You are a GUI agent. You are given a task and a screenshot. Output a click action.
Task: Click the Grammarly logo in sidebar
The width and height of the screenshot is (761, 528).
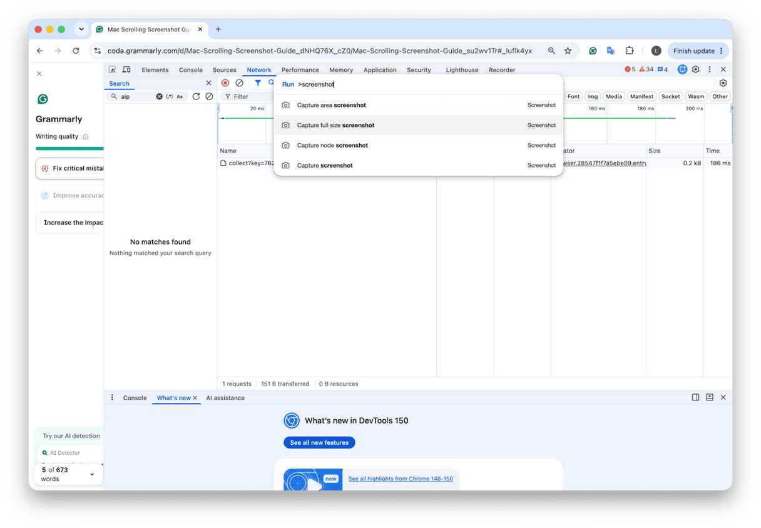43,99
